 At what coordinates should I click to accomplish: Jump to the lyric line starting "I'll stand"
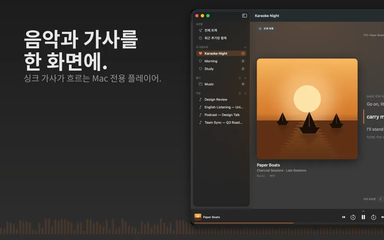click(375, 129)
